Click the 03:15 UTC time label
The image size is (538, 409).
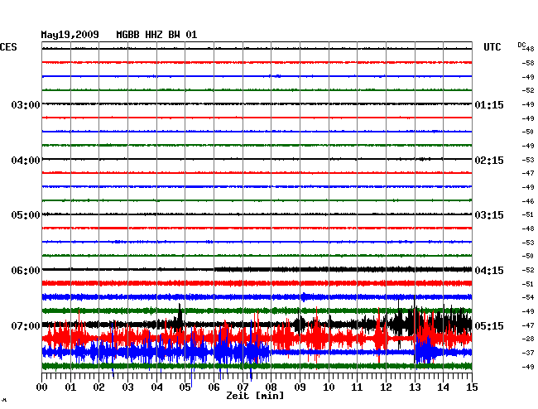pos(489,215)
